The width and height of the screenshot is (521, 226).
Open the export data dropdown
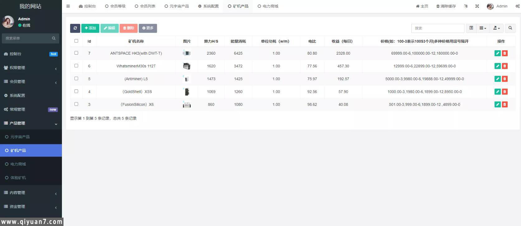(496, 28)
